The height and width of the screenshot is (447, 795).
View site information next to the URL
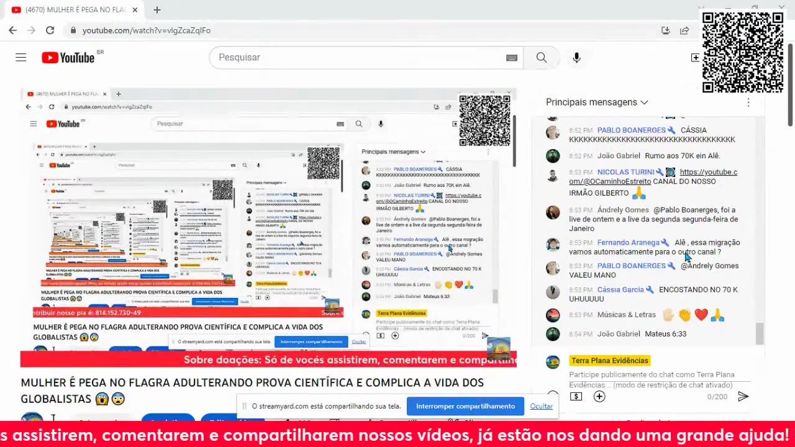73,30
